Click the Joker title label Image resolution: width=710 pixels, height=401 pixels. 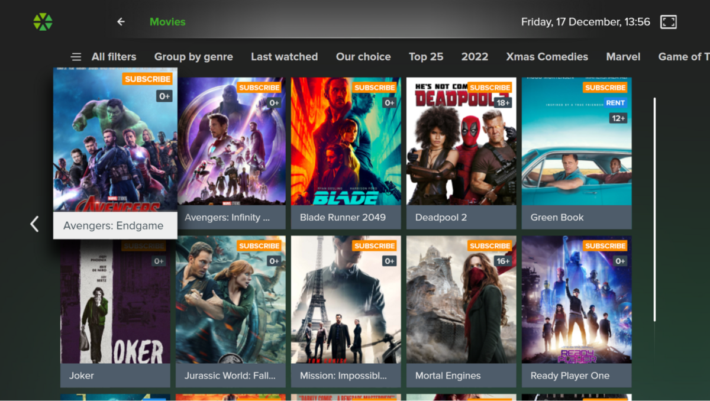(x=82, y=376)
